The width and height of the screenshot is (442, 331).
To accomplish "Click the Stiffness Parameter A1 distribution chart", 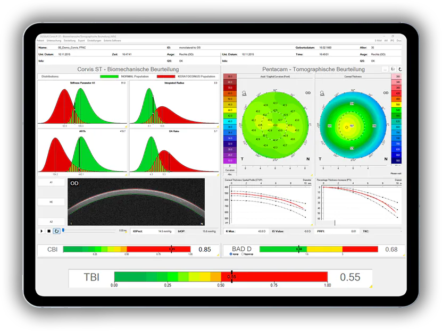I will [82, 103].
